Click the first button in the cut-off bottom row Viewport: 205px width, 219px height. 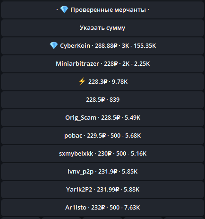(21, 218)
